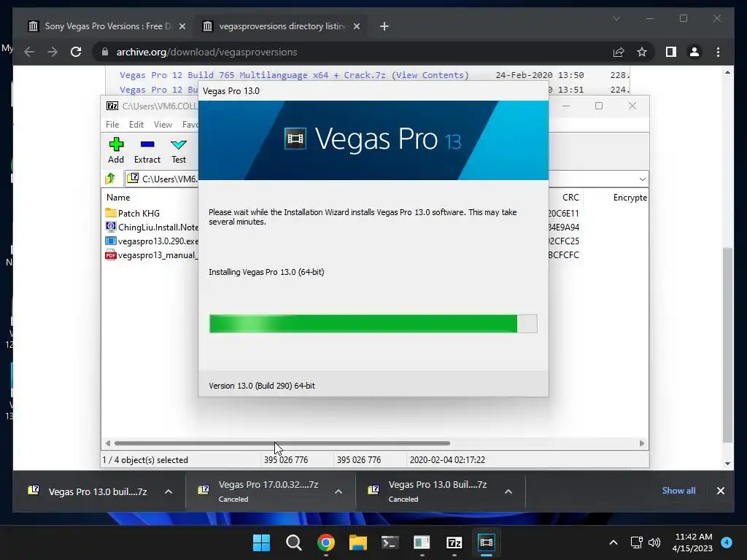Select the vegaspro13_manual PDF file
The width and height of the screenshot is (747, 560).
152,254
